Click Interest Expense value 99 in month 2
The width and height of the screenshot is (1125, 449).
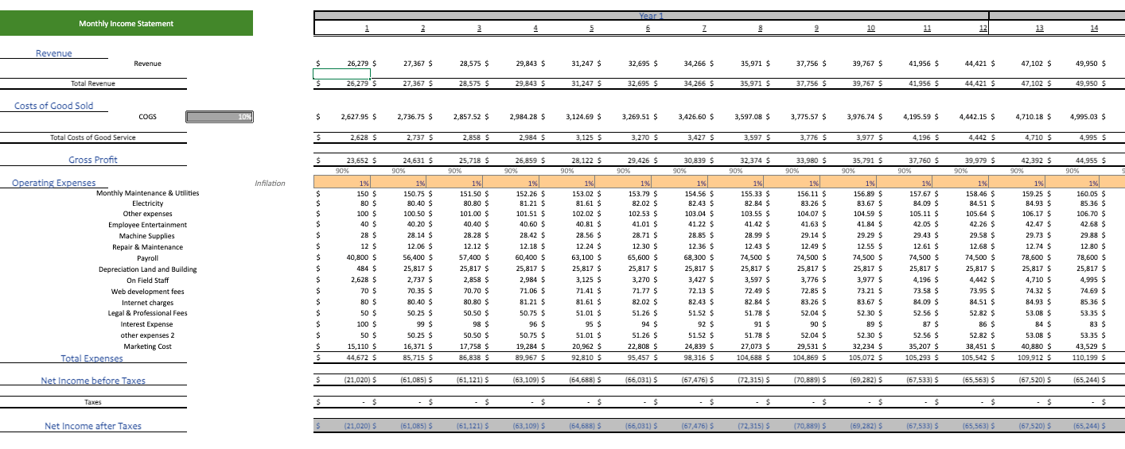pos(422,324)
